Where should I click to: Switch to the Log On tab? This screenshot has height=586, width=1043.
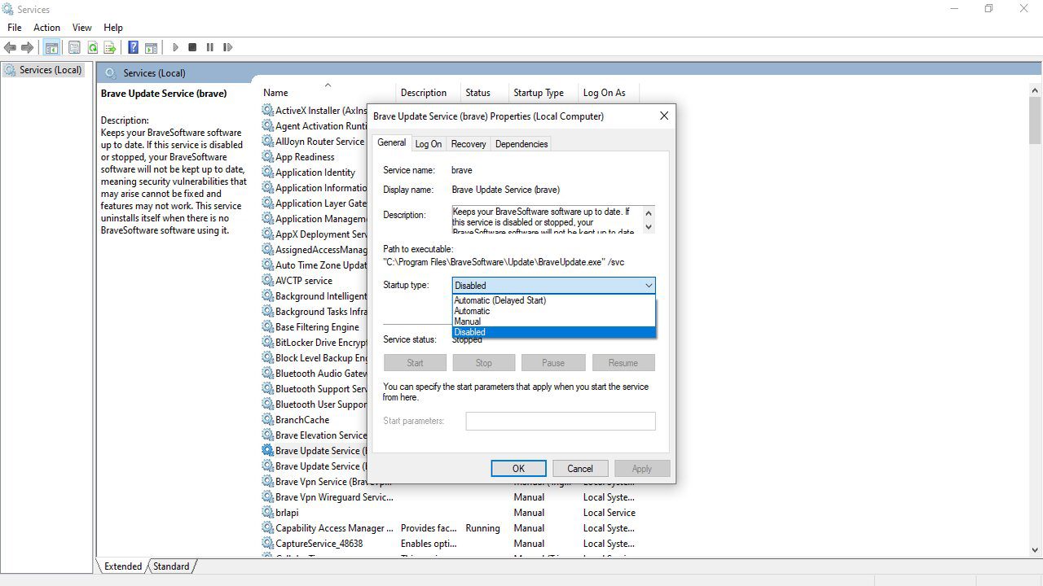pos(429,144)
